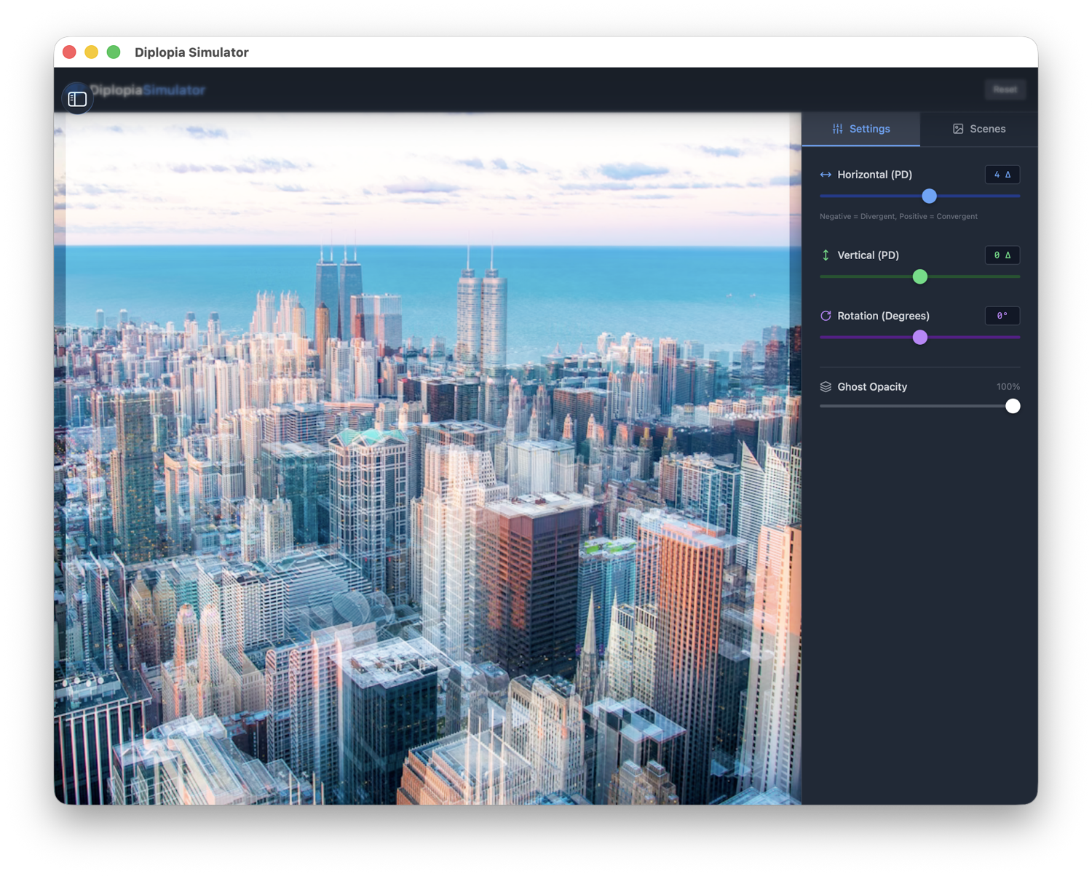
Task: Click the DiplopiaSimulator logo text
Action: (x=149, y=90)
